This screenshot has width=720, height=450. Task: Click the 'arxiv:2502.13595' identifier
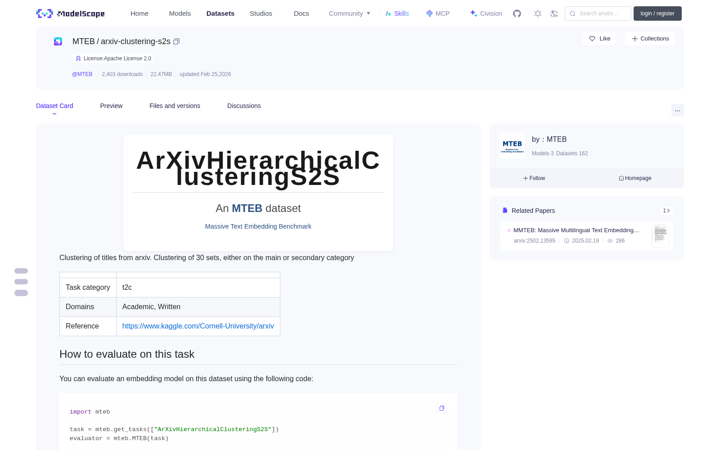535,241
